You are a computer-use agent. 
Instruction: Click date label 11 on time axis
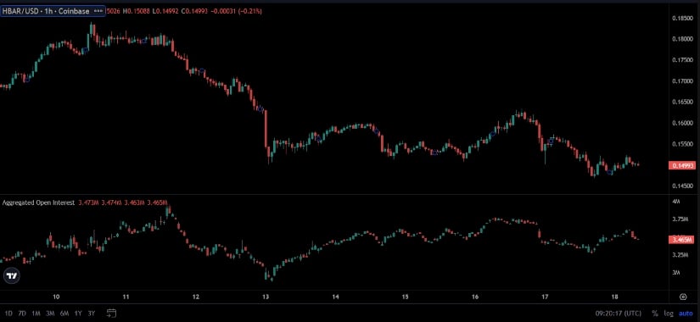pos(126,297)
